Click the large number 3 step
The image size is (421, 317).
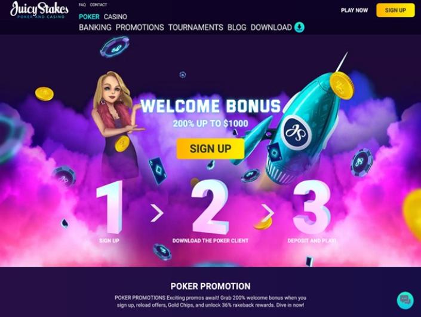[312, 206]
